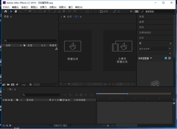Select the Clone Stamp tool
This screenshot has width=177, height=129.
coord(60,11)
